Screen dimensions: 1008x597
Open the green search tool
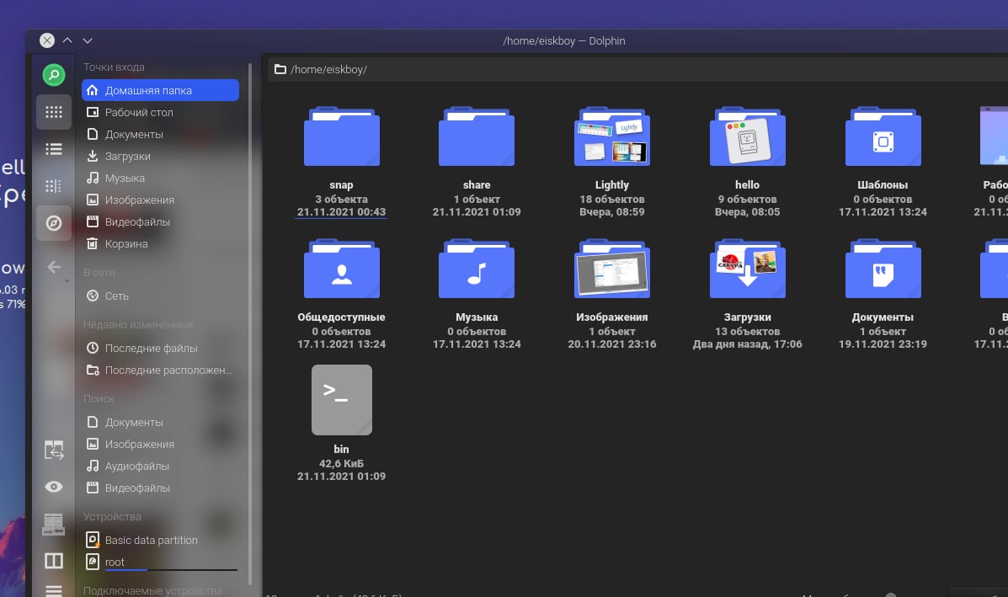click(53, 75)
